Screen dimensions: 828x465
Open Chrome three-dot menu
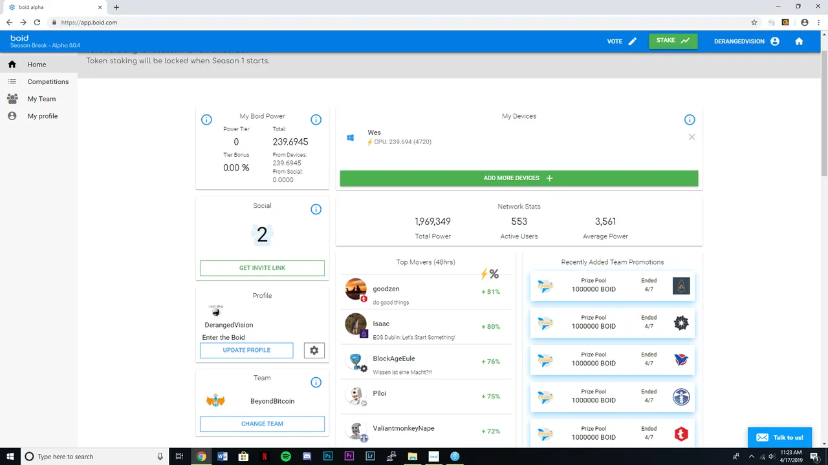tap(819, 22)
